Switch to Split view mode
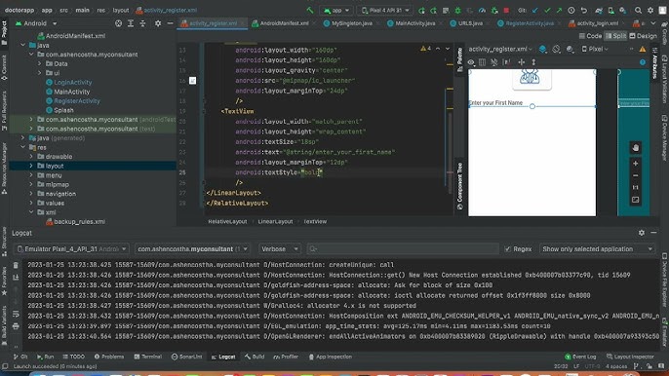Image resolution: width=669 pixels, height=376 pixels. tap(615, 36)
